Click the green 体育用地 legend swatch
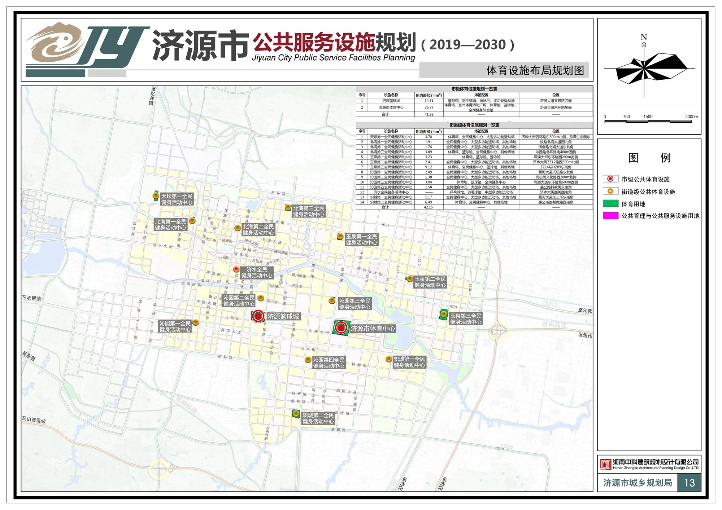Image resolution: width=722 pixels, height=510 pixels. [610, 204]
